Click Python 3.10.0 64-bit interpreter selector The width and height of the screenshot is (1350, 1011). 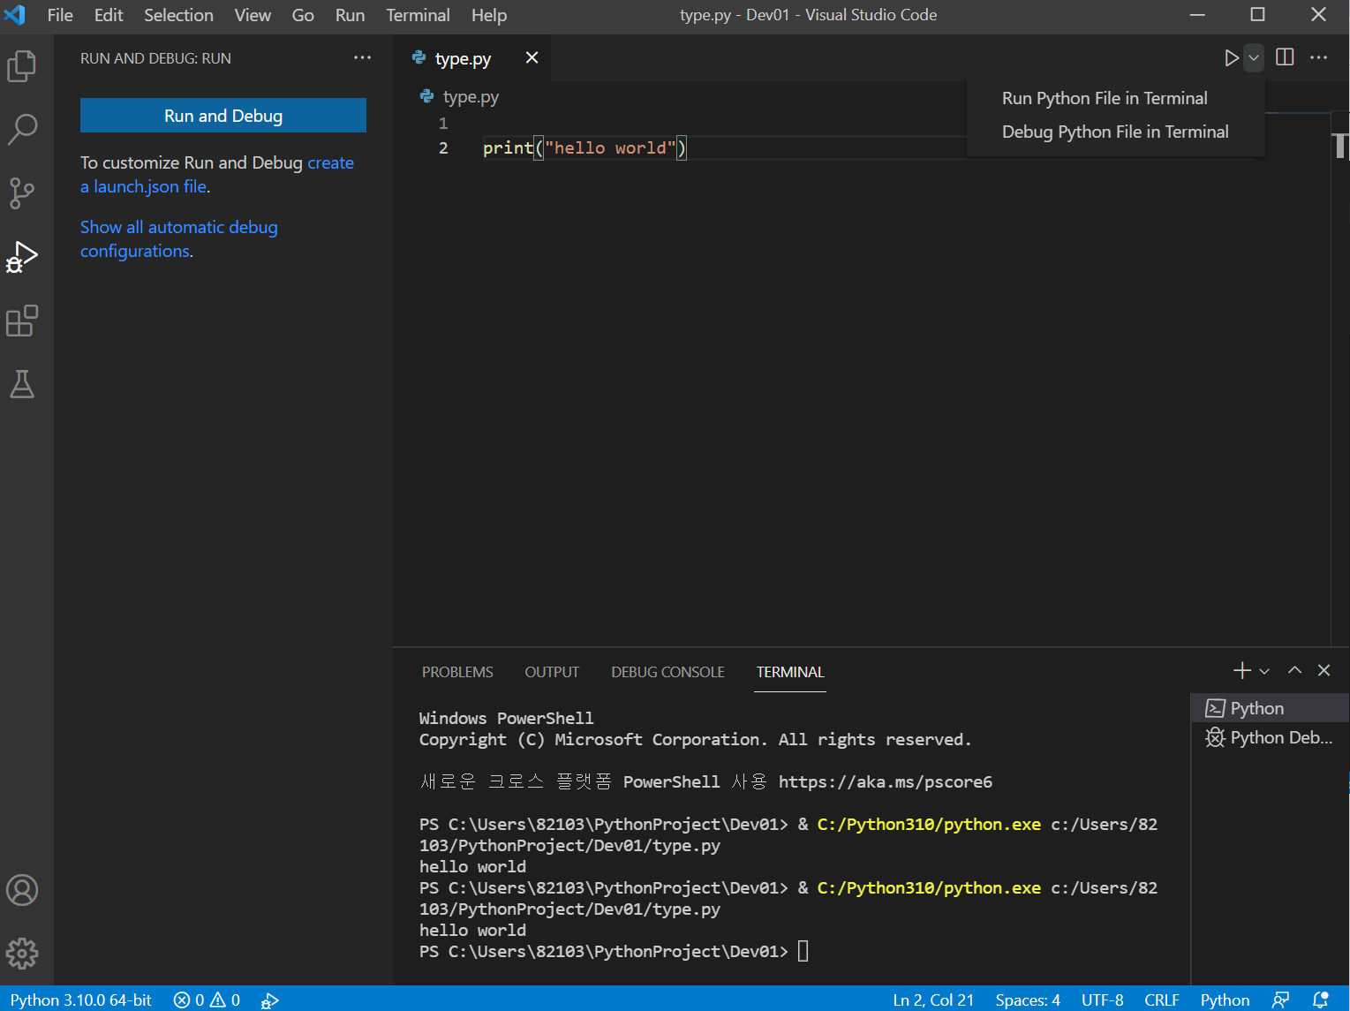81,1000
